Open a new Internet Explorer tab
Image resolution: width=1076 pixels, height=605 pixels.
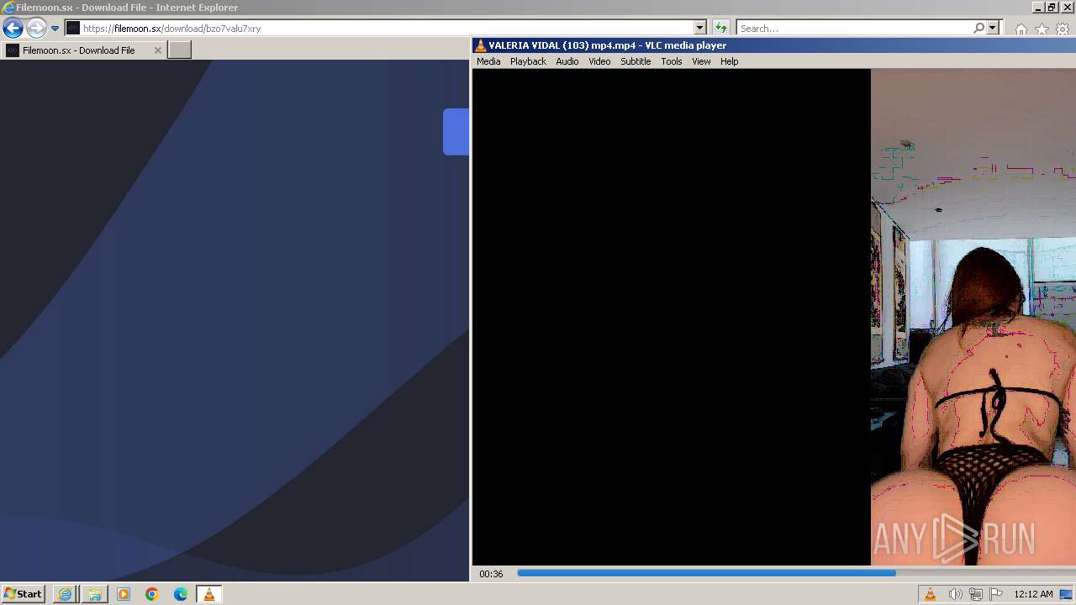(x=180, y=50)
